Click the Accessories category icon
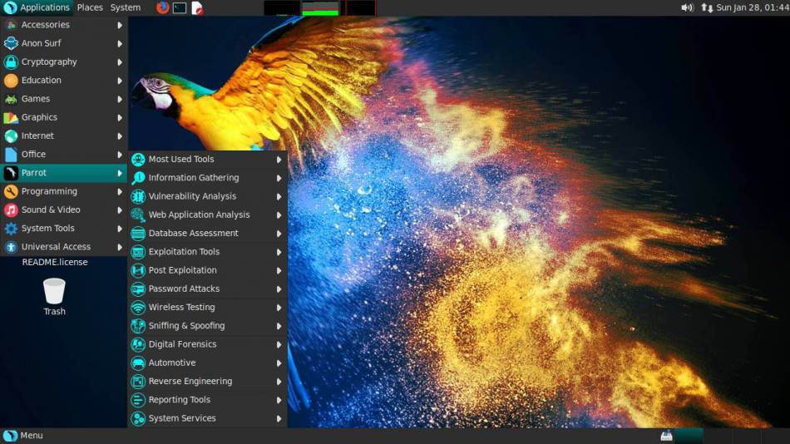Image resolution: width=790 pixels, height=444 pixels. click(11, 25)
